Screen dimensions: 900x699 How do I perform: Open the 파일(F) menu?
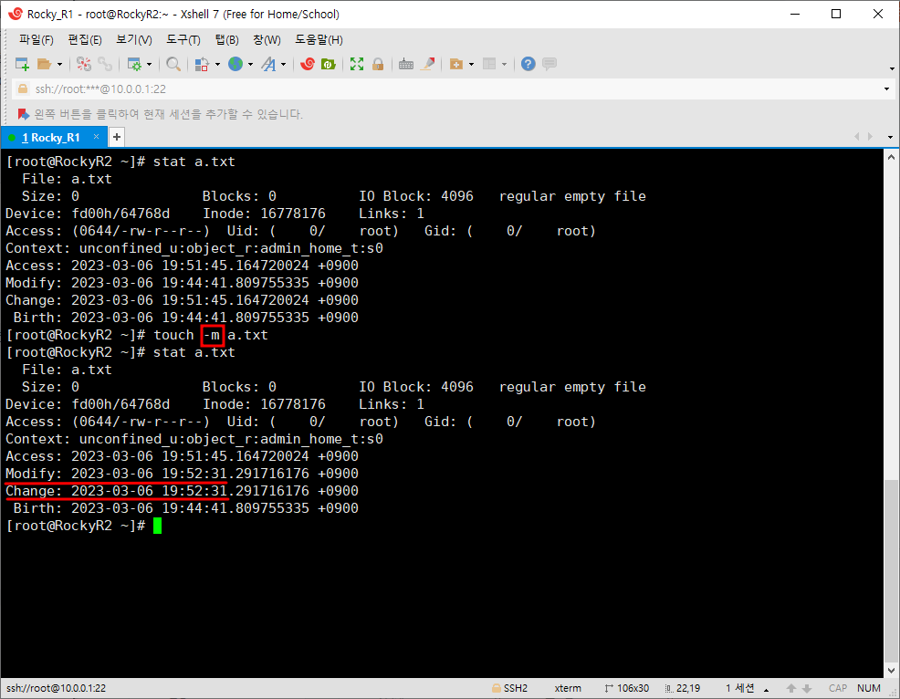pos(37,39)
